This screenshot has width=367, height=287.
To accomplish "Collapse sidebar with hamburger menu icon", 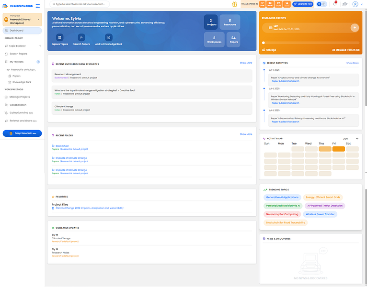I will [x=38, y=6].
